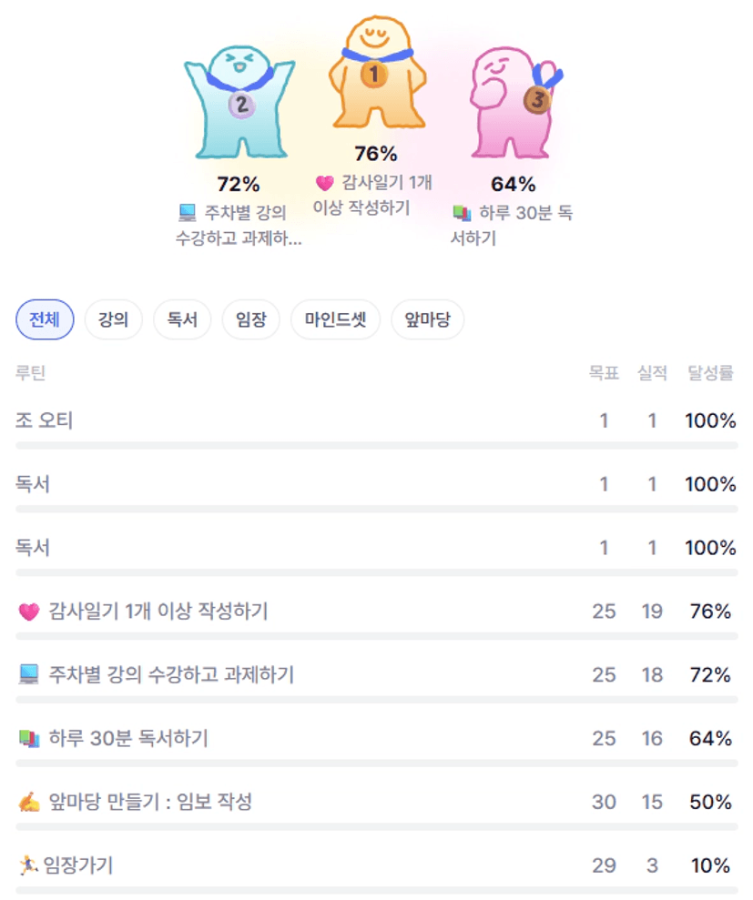
Task: Click the bronze medal third-place character
Action: (514, 105)
